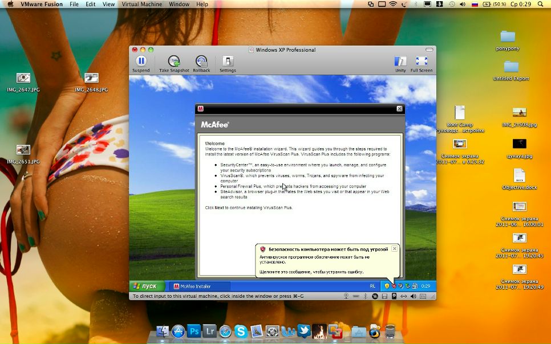
Task: Select McAfee Installer taskbar button
Action: pyautogui.click(x=200, y=286)
